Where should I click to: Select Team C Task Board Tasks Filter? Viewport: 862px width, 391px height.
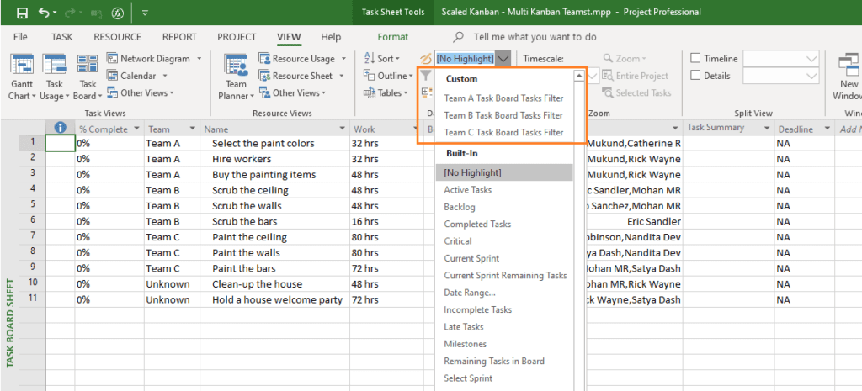click(503, 132)
